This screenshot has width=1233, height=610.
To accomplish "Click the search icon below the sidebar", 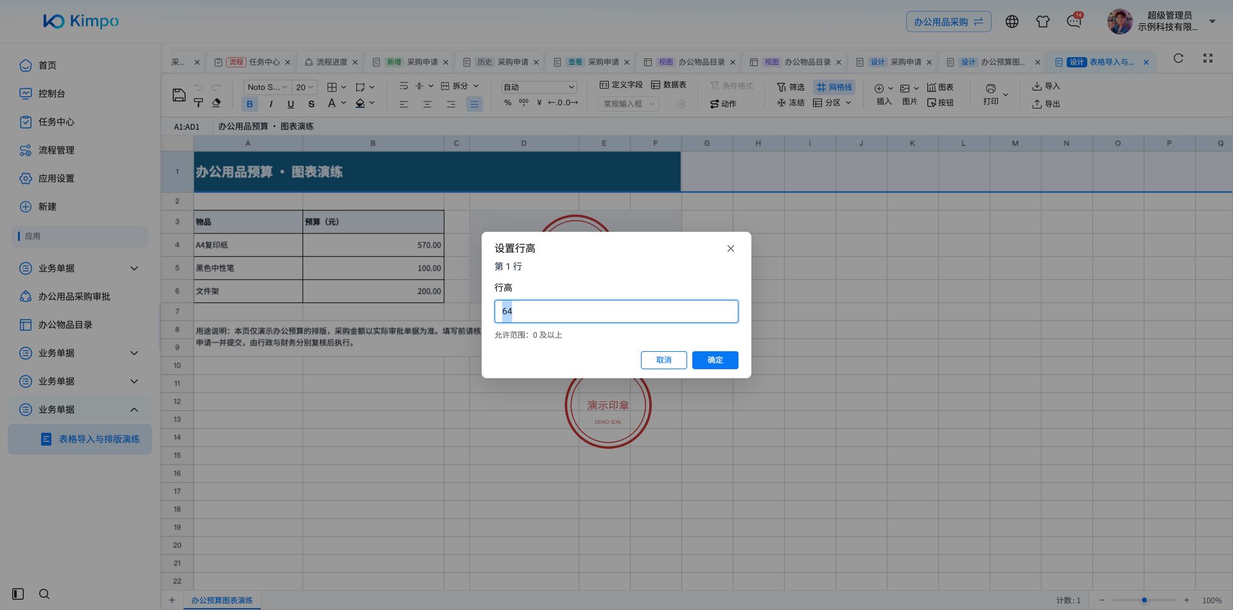I will tap(44, 594).
